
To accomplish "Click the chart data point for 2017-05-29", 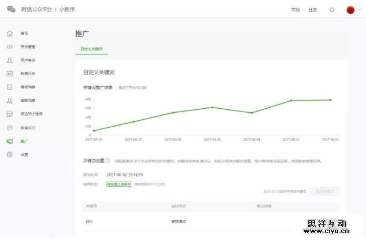I will pyautogui.click(x=212, y=107).
